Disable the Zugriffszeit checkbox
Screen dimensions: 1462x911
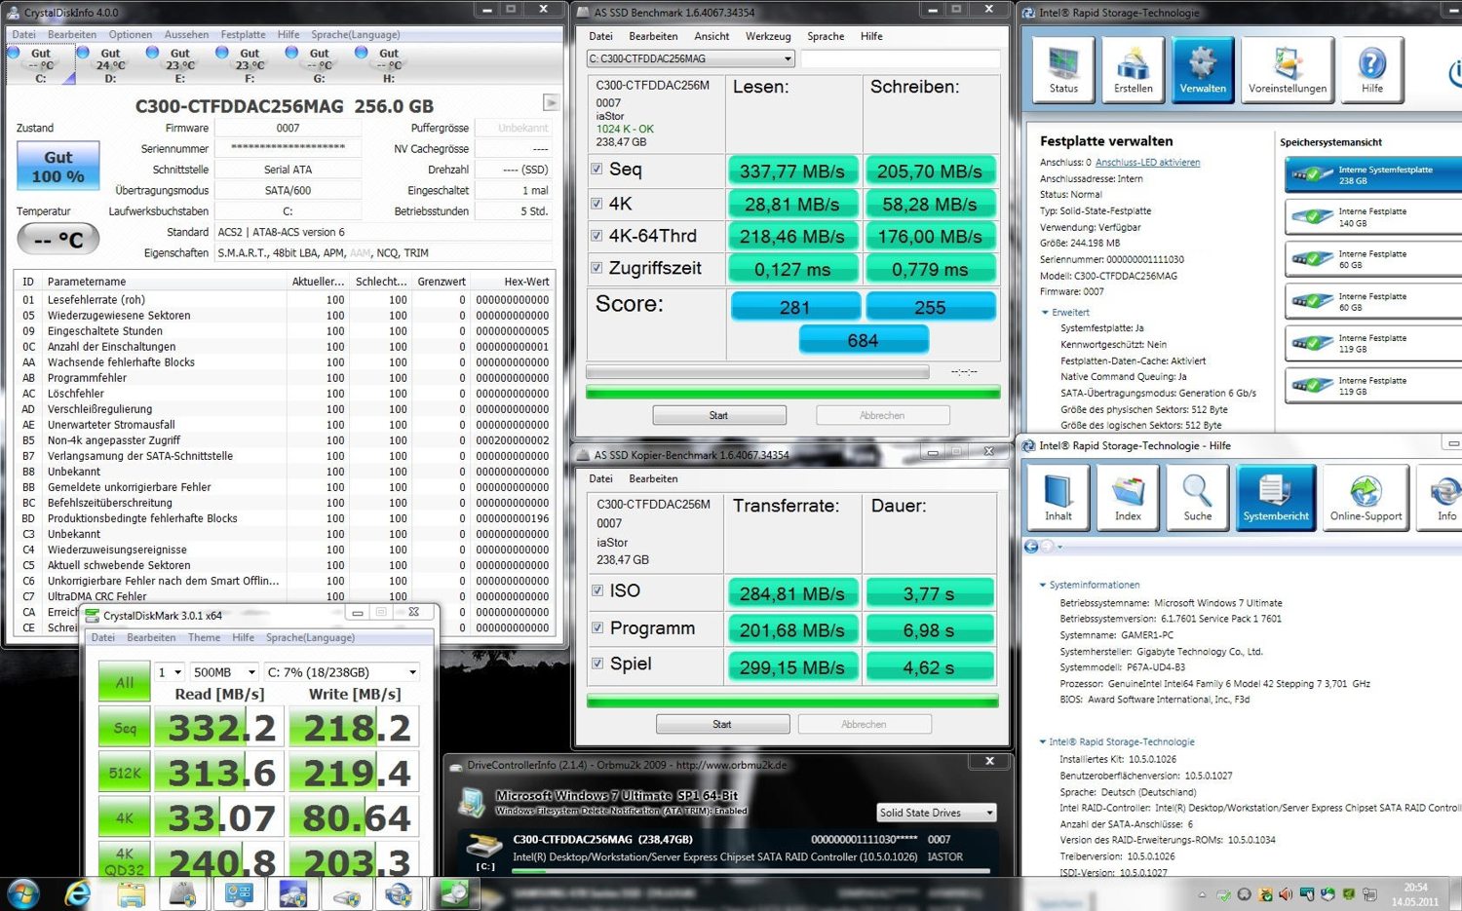pyautogui.click(x=596, y=267)
